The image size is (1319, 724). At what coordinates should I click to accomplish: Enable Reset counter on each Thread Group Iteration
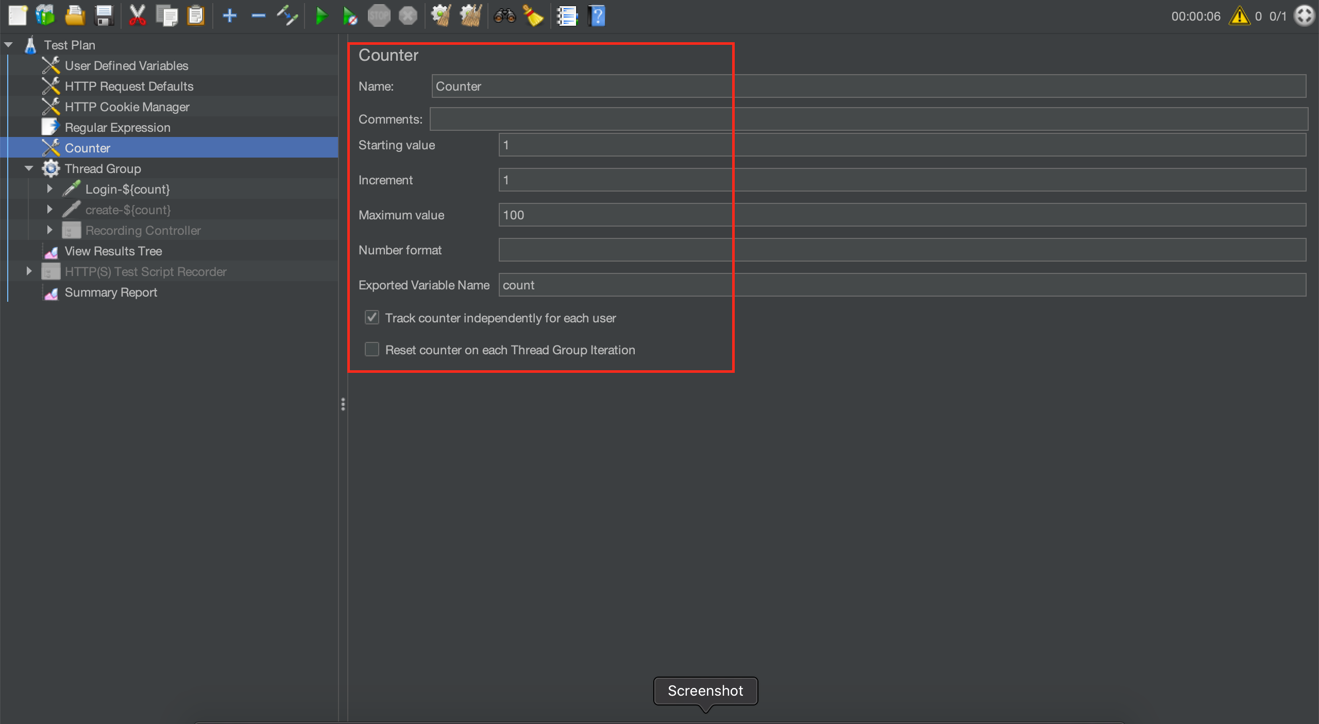click(x=371, y=350)
